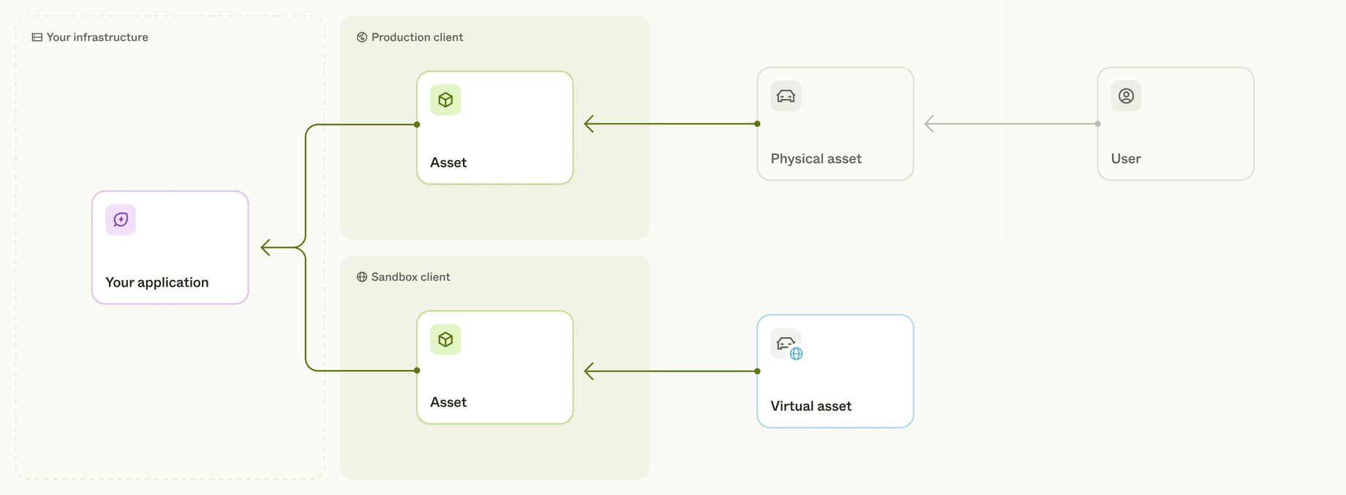Click the Your infrastructure heading text
This screenshot has height=495, width=1346.
97,37
